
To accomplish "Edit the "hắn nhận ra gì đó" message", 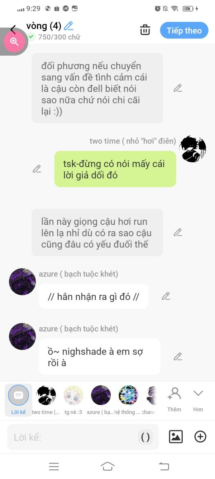I will [166, 296].
